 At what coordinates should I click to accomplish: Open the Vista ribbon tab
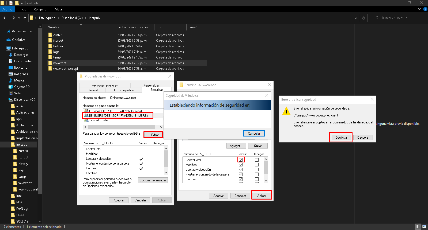coord(59,9)
